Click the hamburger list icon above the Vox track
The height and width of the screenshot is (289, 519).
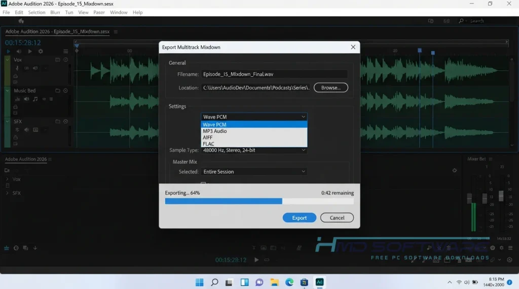coord(65,51)
